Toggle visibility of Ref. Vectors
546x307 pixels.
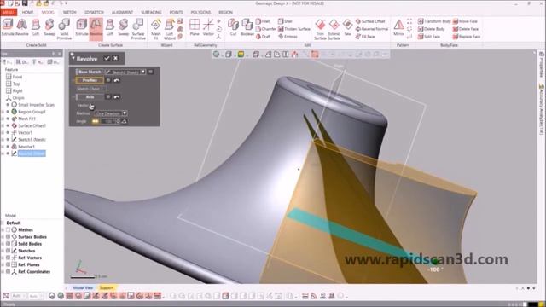(8, 258)
